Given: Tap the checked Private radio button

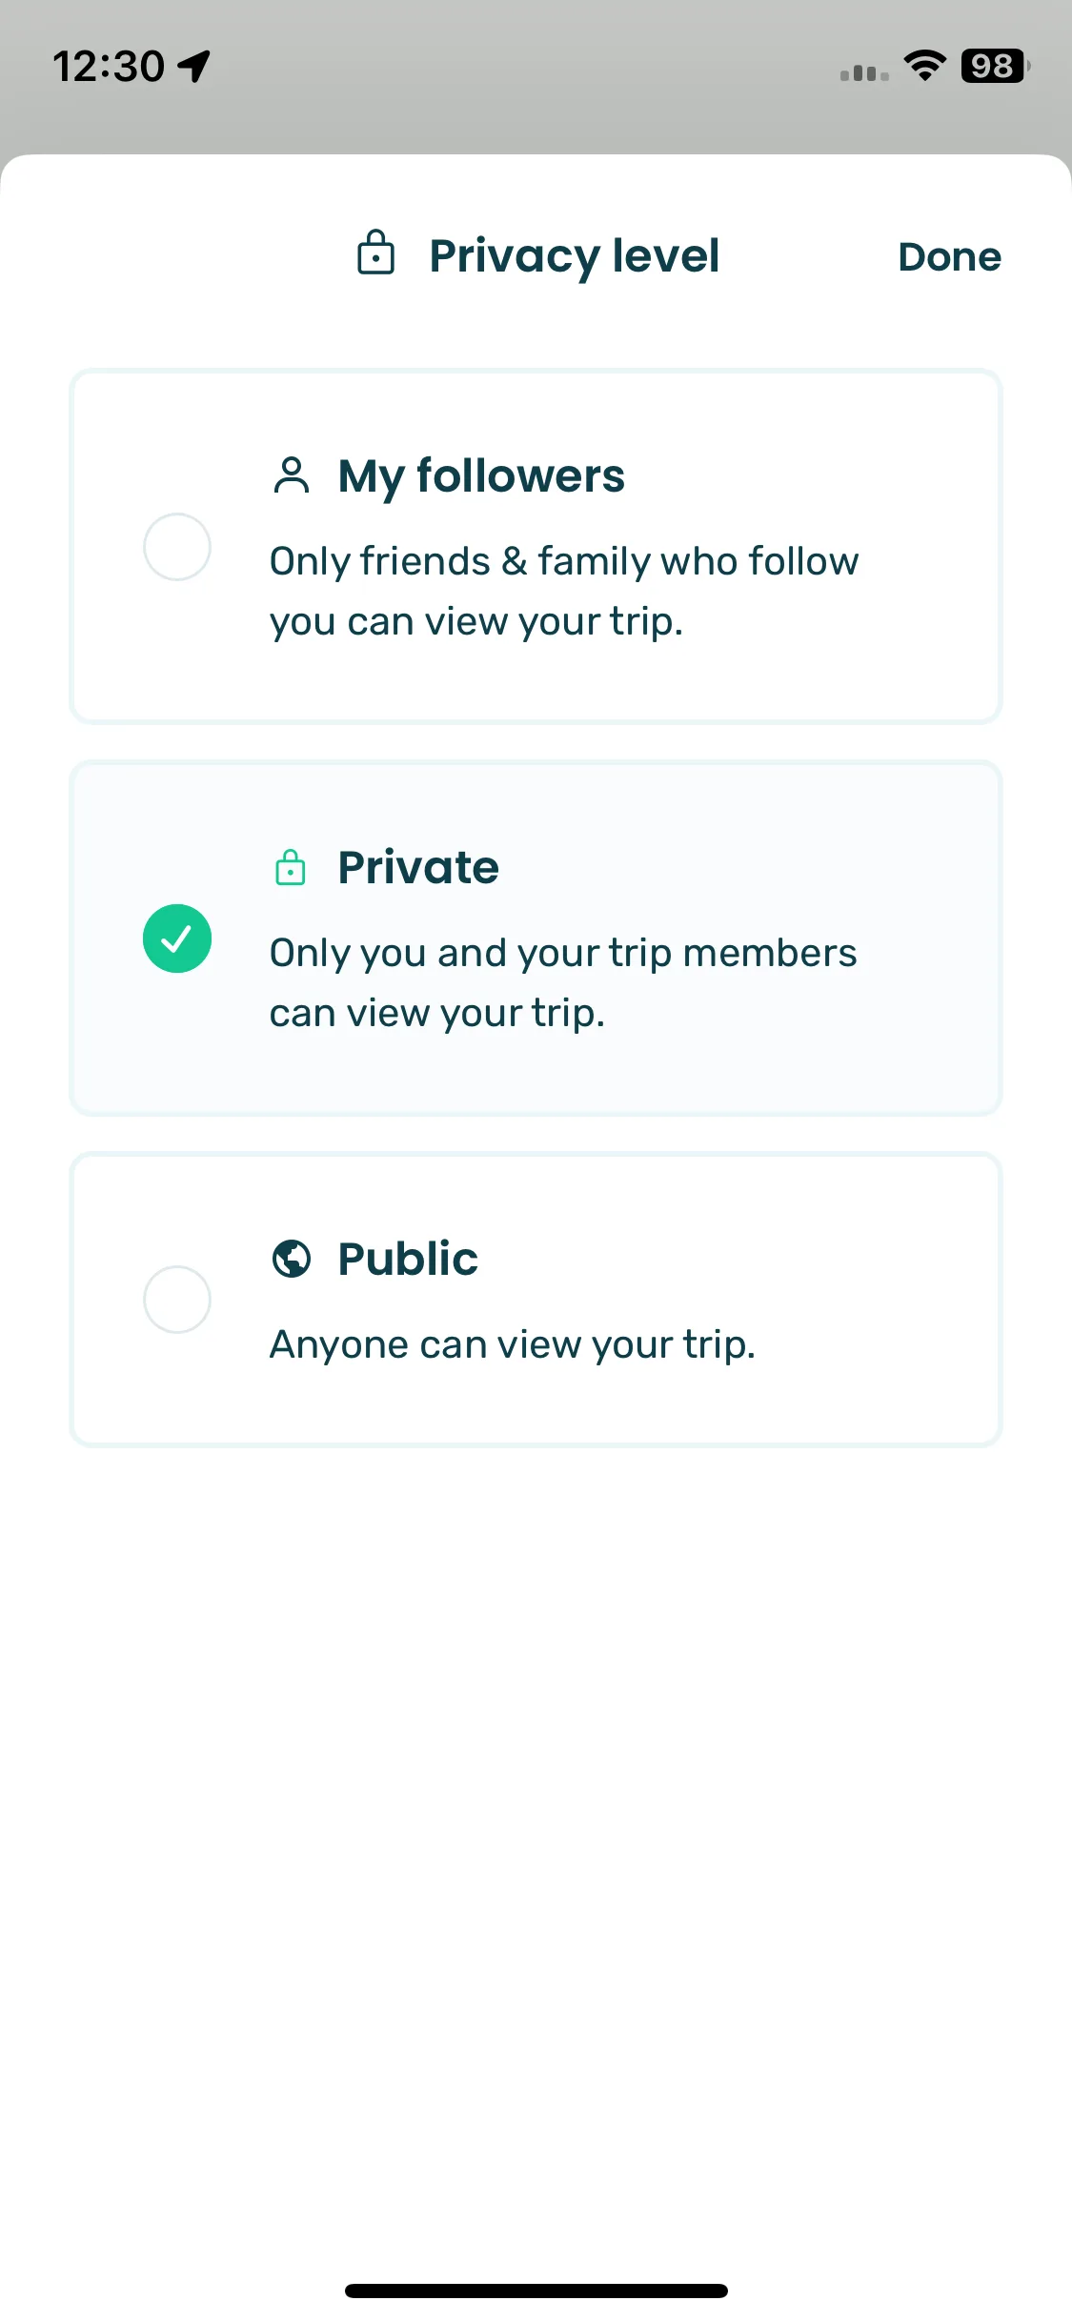Looking at the screenshot, I should 177,938.
